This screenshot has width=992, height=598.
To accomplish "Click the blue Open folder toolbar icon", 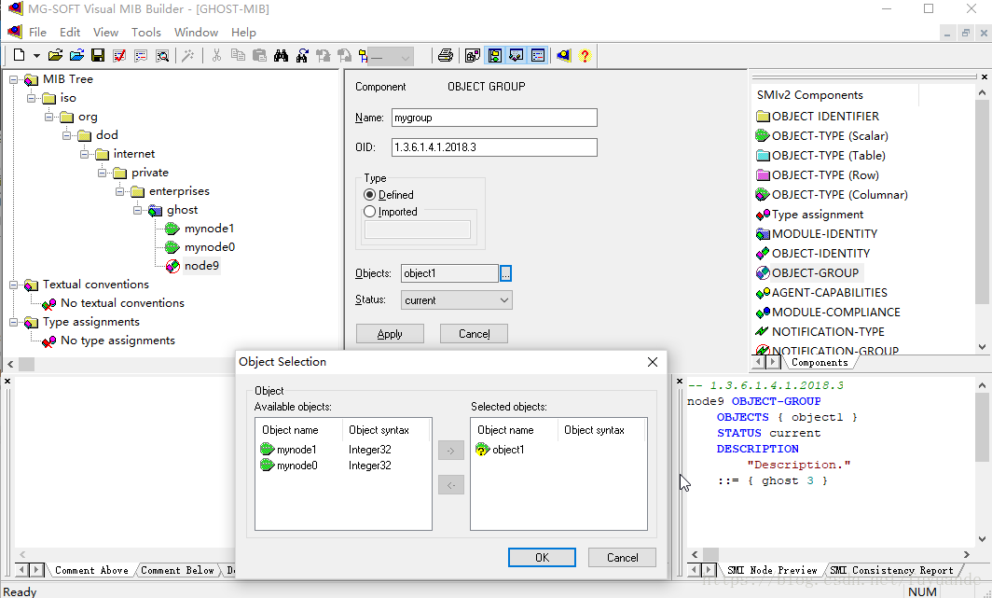I will pyautogui.click(x=76, y=56).
